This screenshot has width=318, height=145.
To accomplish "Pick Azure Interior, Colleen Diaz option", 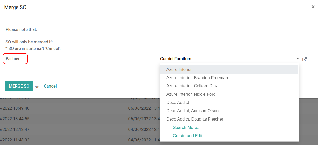I will coord(192,86).
